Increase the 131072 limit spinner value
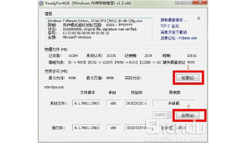 pyautogui.click(x=168, y=113)
